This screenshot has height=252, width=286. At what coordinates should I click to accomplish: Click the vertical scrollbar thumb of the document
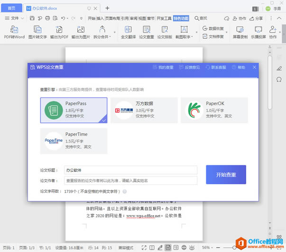point(270,82)
